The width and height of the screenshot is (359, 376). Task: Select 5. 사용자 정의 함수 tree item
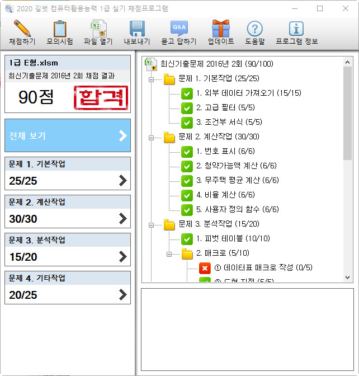pyautogui.click(x=237, y=210)
